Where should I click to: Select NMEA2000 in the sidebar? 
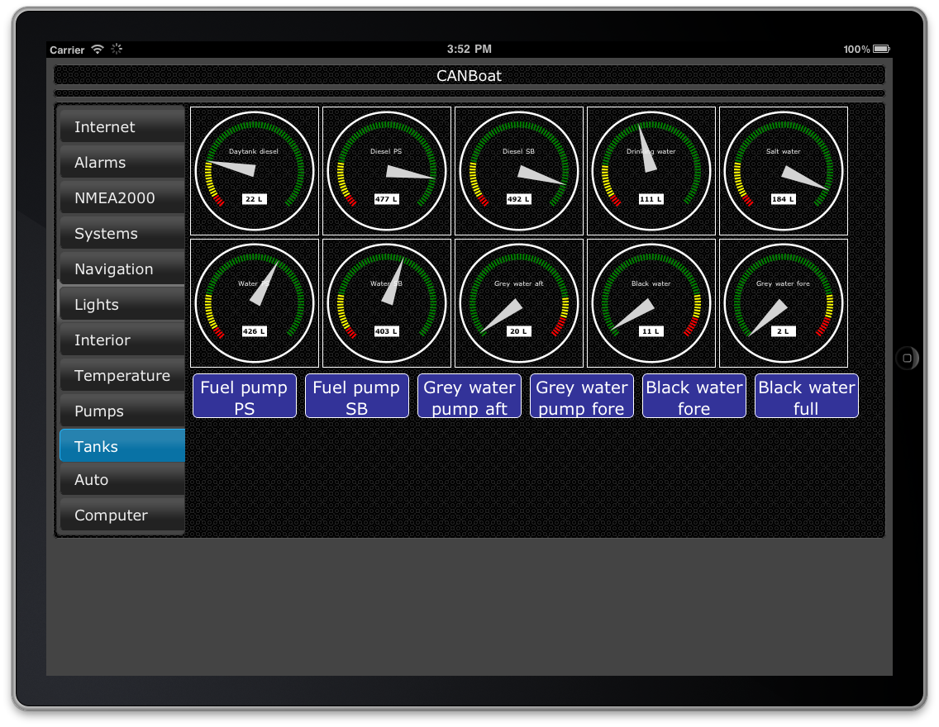point(122,197)
